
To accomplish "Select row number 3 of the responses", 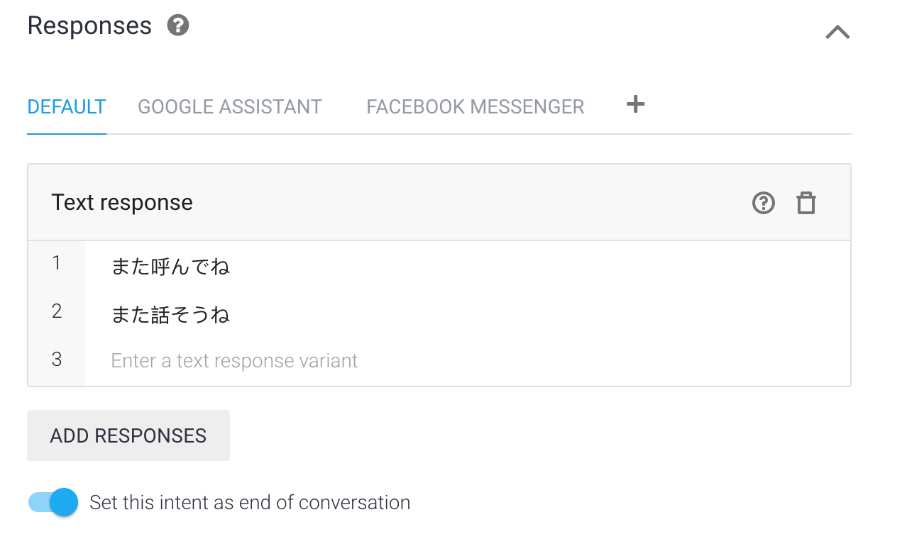I will click(57, 360).
